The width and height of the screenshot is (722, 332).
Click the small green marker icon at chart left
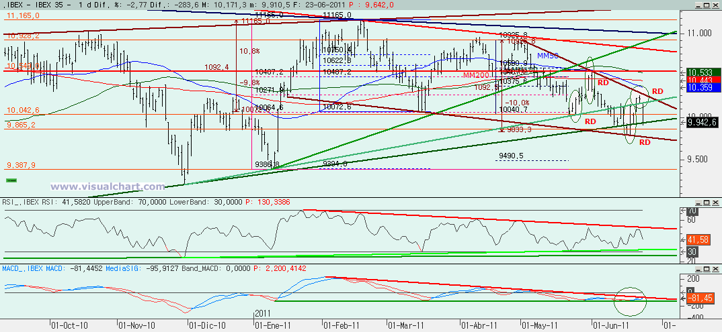click(x=11, y=181)
